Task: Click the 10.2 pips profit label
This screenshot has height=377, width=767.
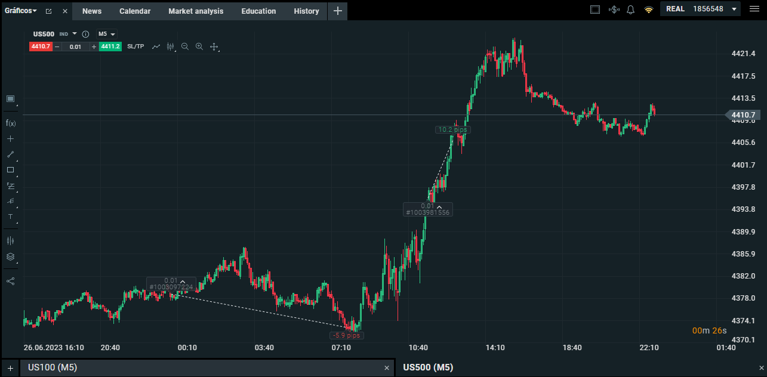Action: (453, 129)
